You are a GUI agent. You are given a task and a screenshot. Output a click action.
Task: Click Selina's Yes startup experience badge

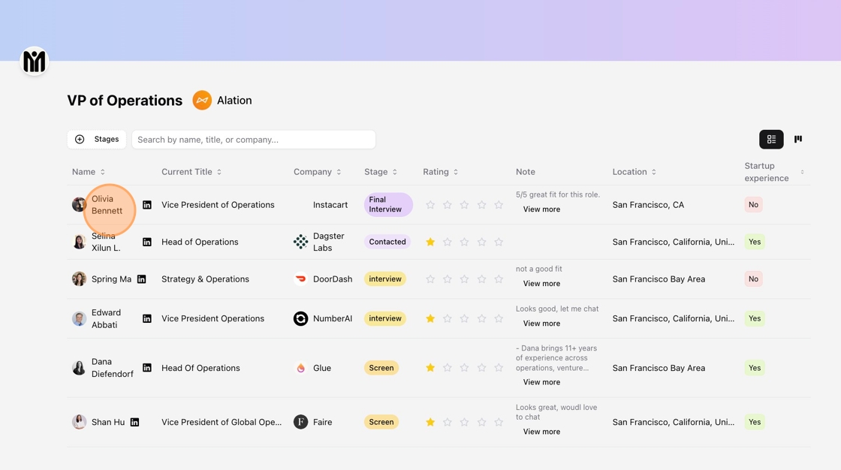click(x=755, y=242)
